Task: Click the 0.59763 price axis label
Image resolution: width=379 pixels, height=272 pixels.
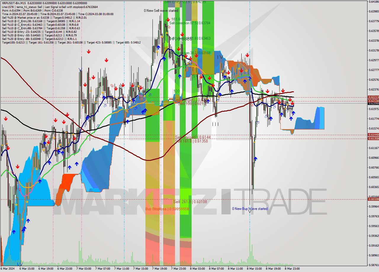Action: coord(374,216)
